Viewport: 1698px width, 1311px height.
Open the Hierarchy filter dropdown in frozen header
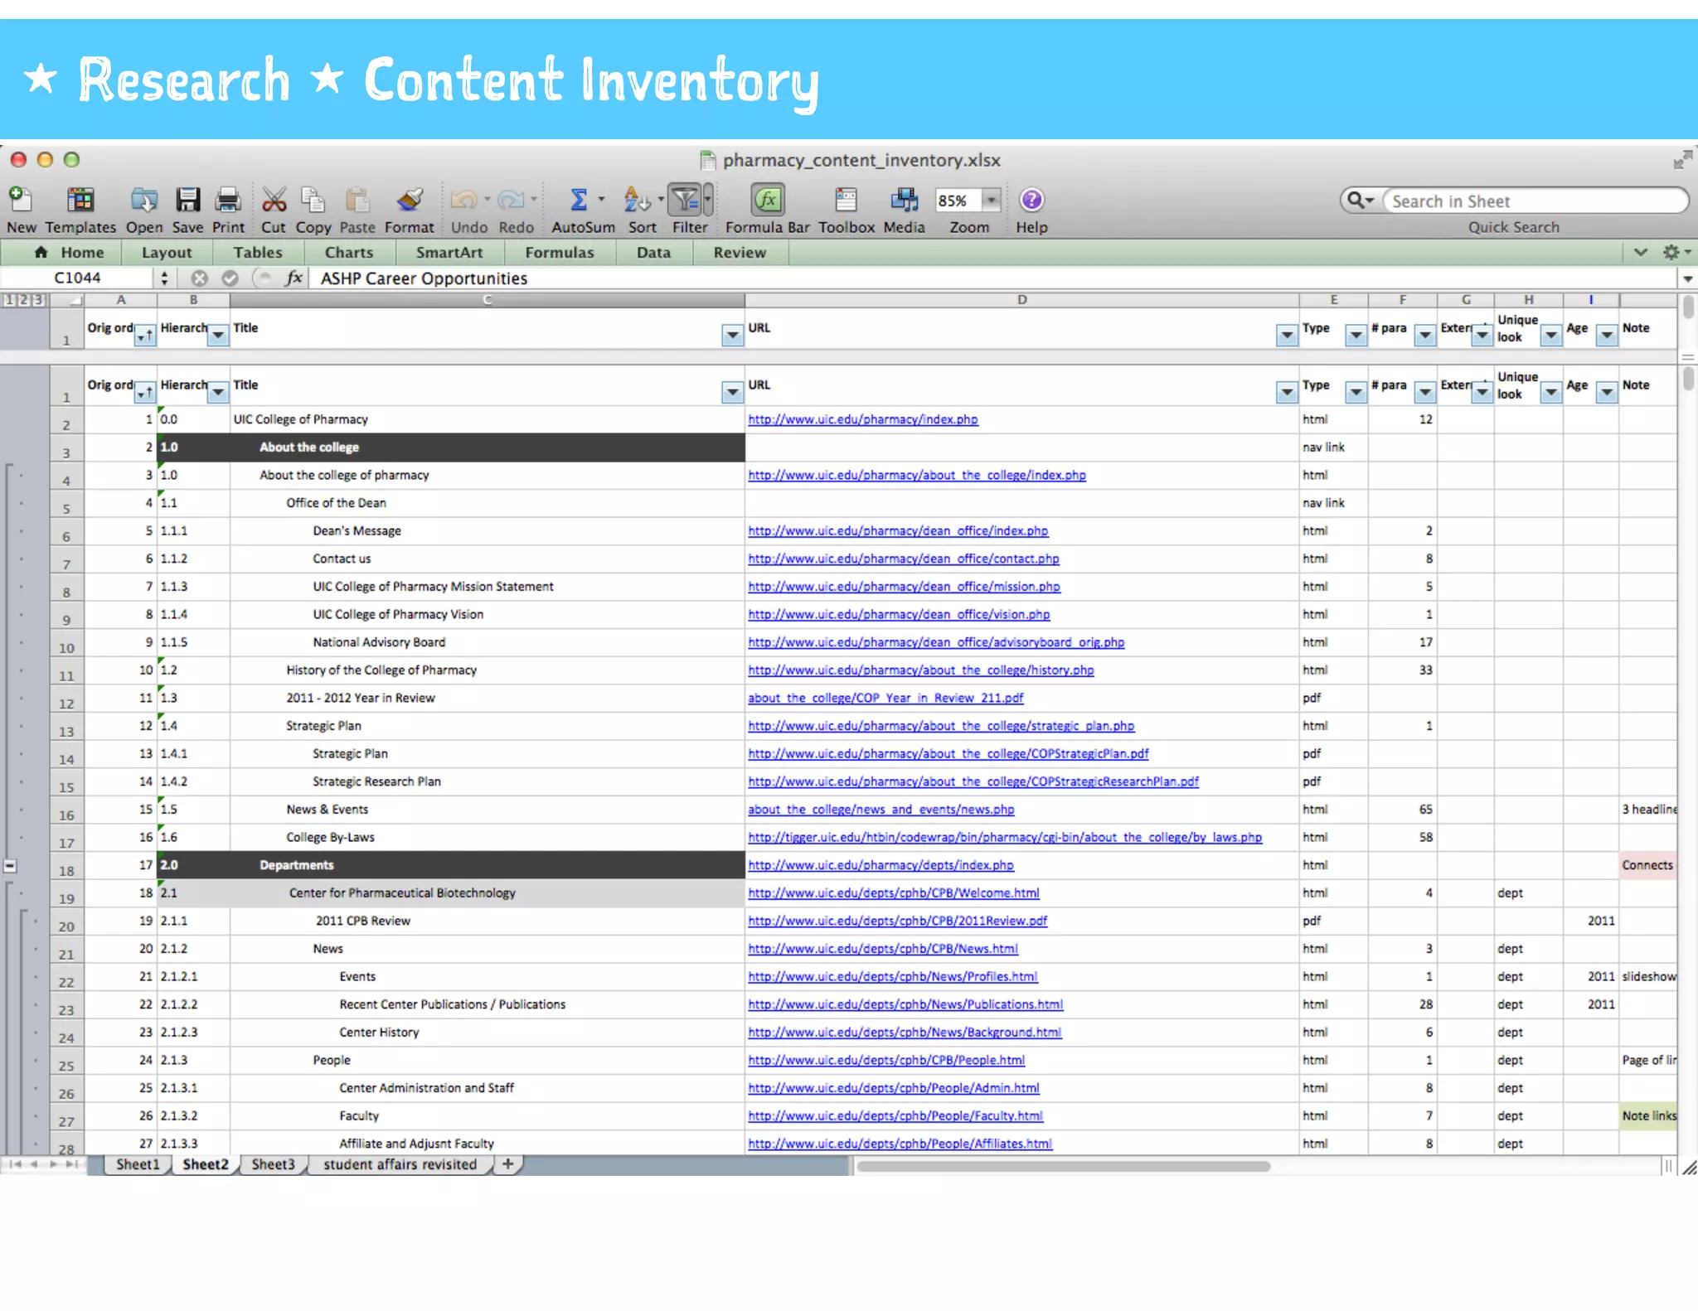click(218, 335)
